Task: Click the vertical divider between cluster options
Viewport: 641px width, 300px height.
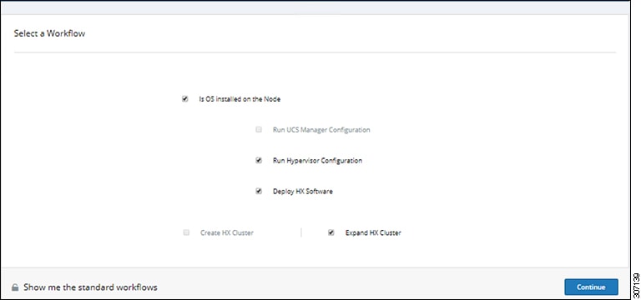Action: [x=301, y=232]
